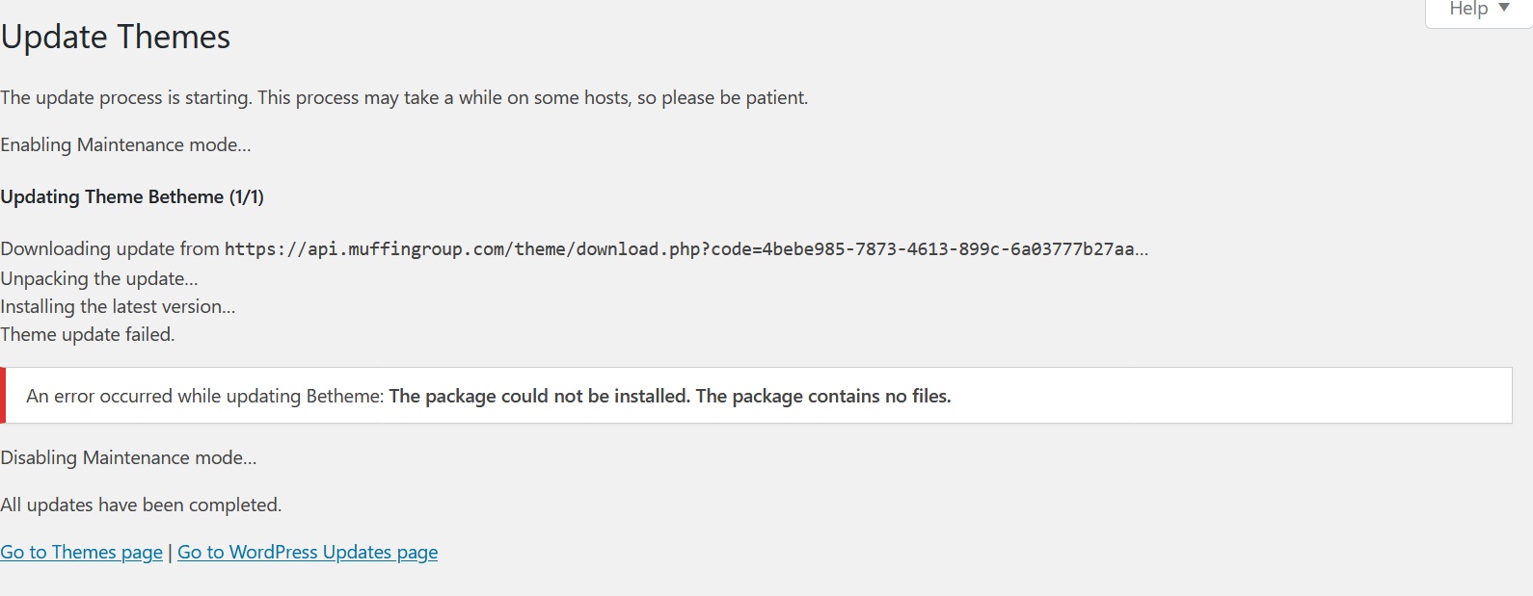
Task: Click the Unpacking the update line
Action: [99, 278]
